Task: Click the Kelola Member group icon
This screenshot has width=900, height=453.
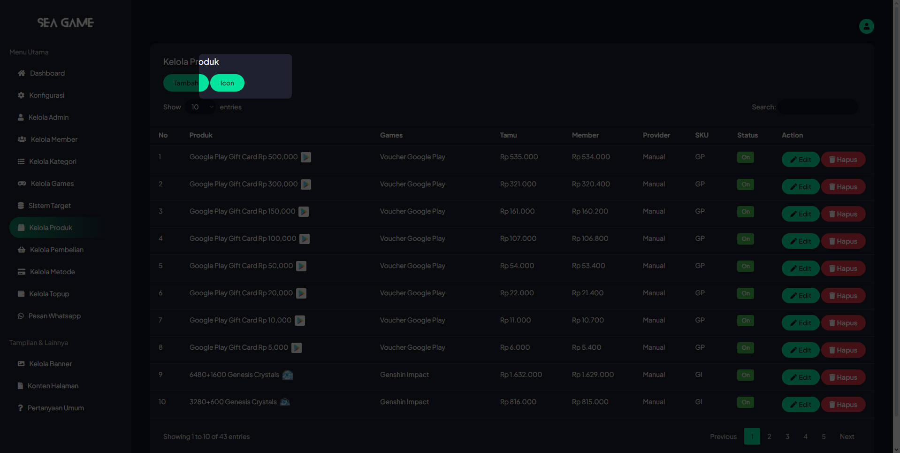Action: coord(22,139)
